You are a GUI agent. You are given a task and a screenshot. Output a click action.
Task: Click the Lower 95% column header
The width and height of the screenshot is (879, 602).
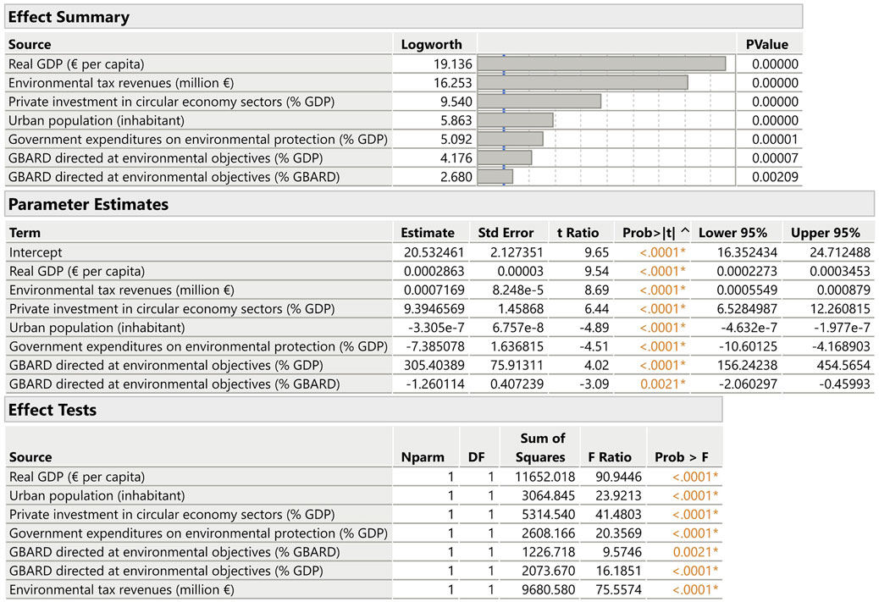(x=732, y=233)
